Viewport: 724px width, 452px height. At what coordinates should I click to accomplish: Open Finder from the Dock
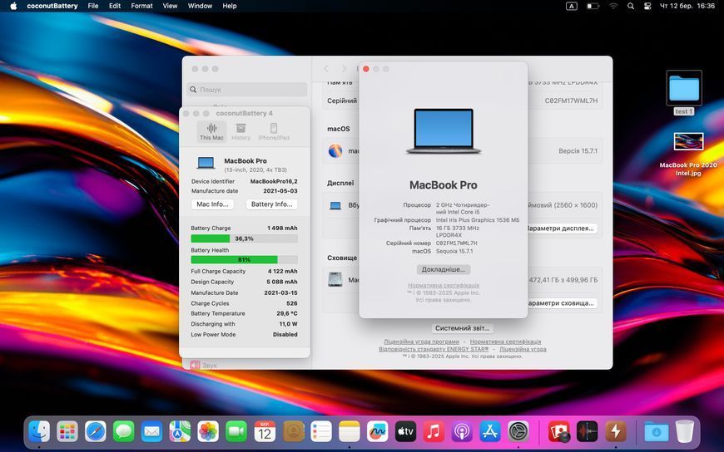39,432
